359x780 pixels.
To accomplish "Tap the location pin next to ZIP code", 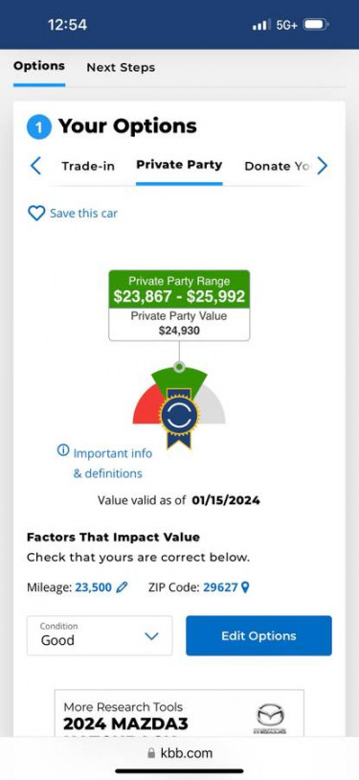I will pos(245,587).
